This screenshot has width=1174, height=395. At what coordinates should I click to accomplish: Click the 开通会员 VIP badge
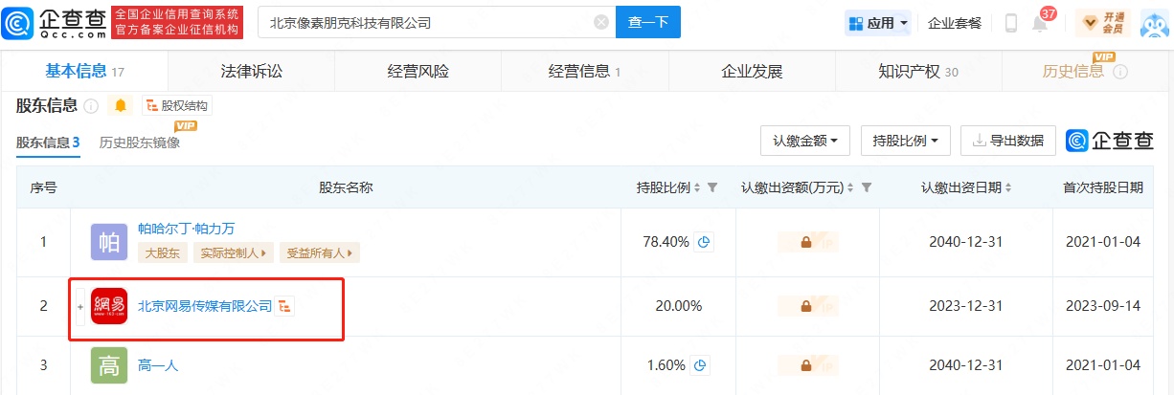(1101, 23)
